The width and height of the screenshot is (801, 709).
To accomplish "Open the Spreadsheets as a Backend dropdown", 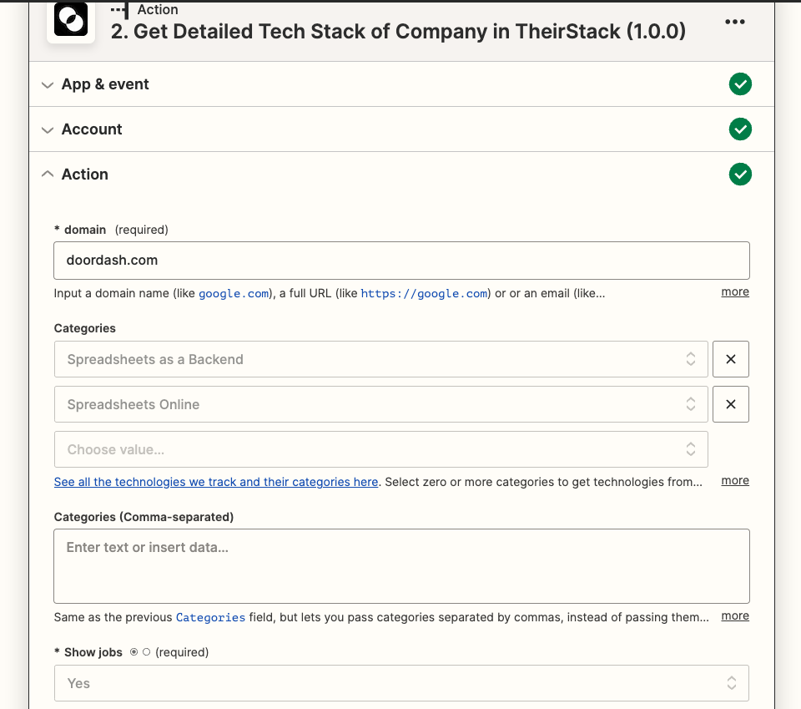I will coord(380,359).
